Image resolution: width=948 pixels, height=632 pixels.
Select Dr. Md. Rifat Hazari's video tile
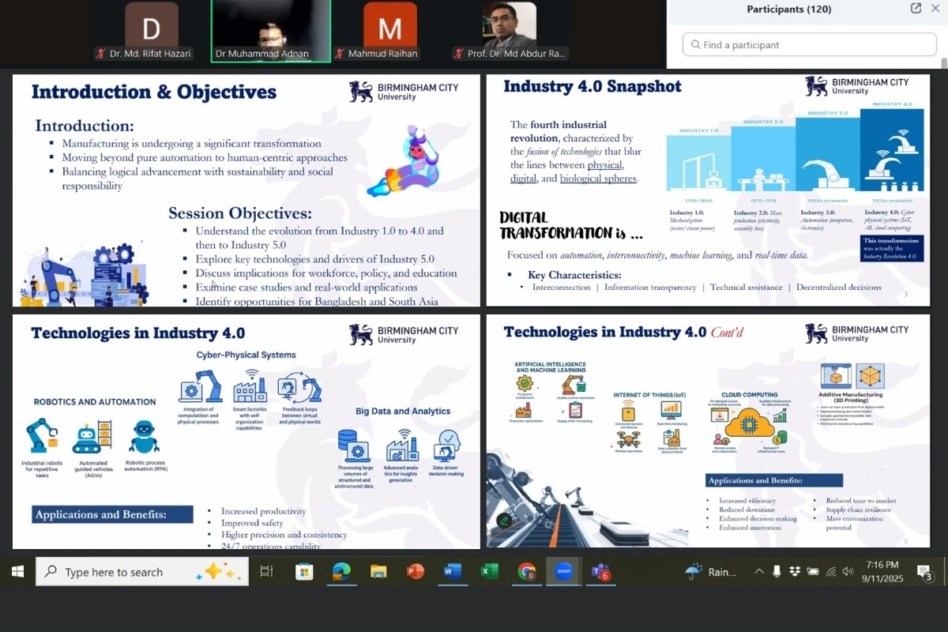click(151, 31)
